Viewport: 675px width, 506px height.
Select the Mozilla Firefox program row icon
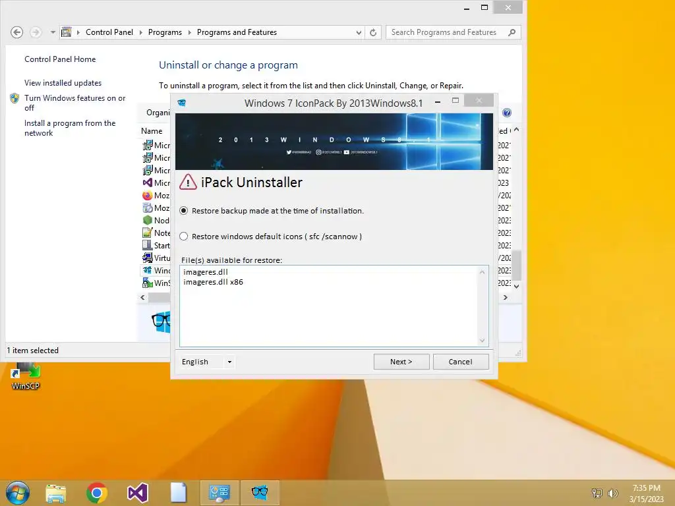point(147,195)
